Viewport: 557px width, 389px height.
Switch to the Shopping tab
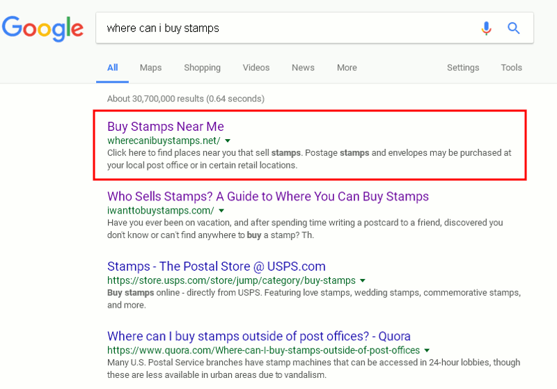tap(202, 68)
